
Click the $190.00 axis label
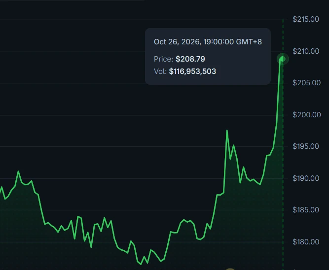[x=306, y=178]
